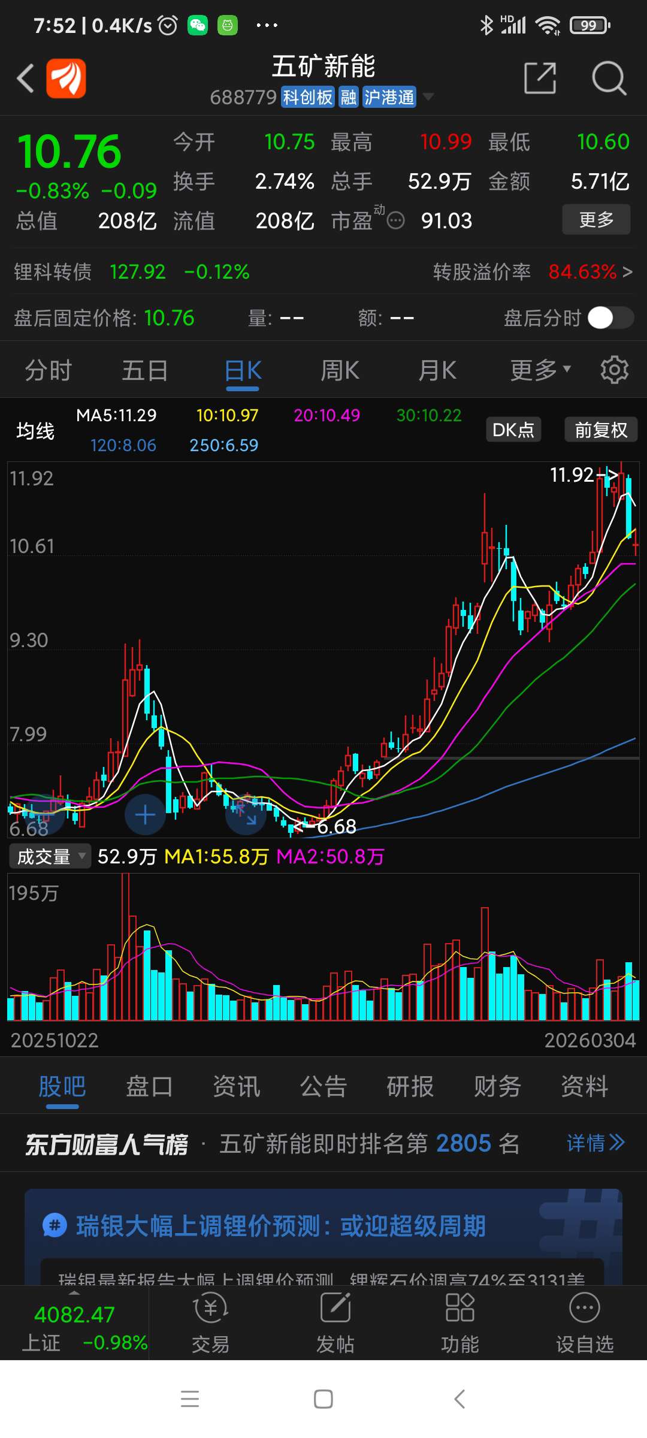The height and width of the screenshot is (1438, 647).
Task: Click the 更多 button in quote panel
Action: pyautogui.click(x=596, y=219)
